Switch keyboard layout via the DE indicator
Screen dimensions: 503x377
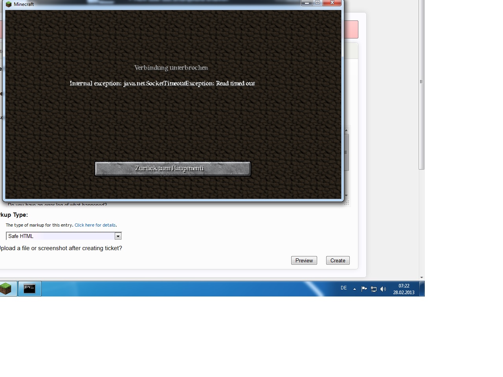pyautogui.click(x=343, y=288)
